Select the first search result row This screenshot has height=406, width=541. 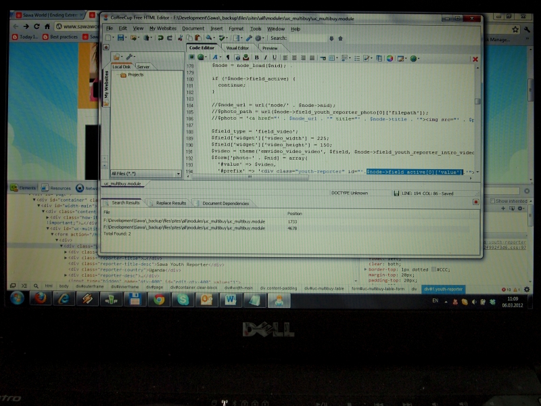coord(184,221)
